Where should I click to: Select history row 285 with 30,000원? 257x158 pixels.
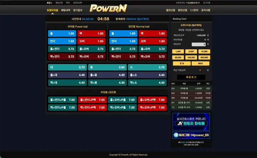pos(191,98)
